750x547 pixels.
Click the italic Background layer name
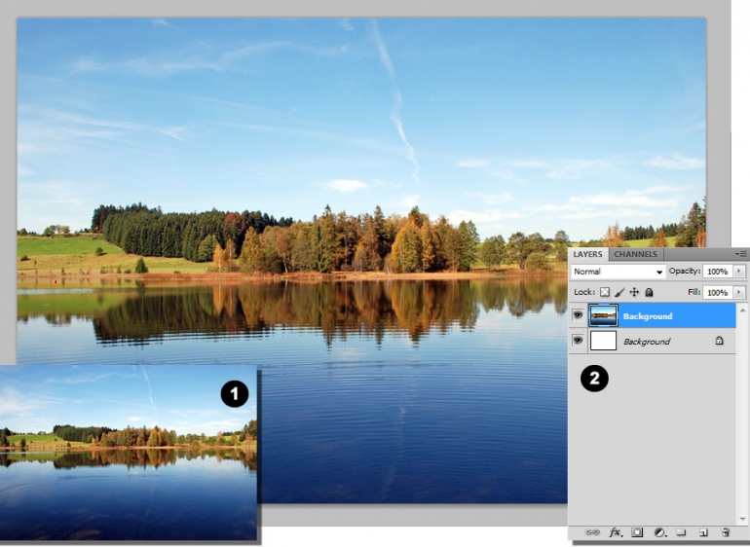[647, 342]
